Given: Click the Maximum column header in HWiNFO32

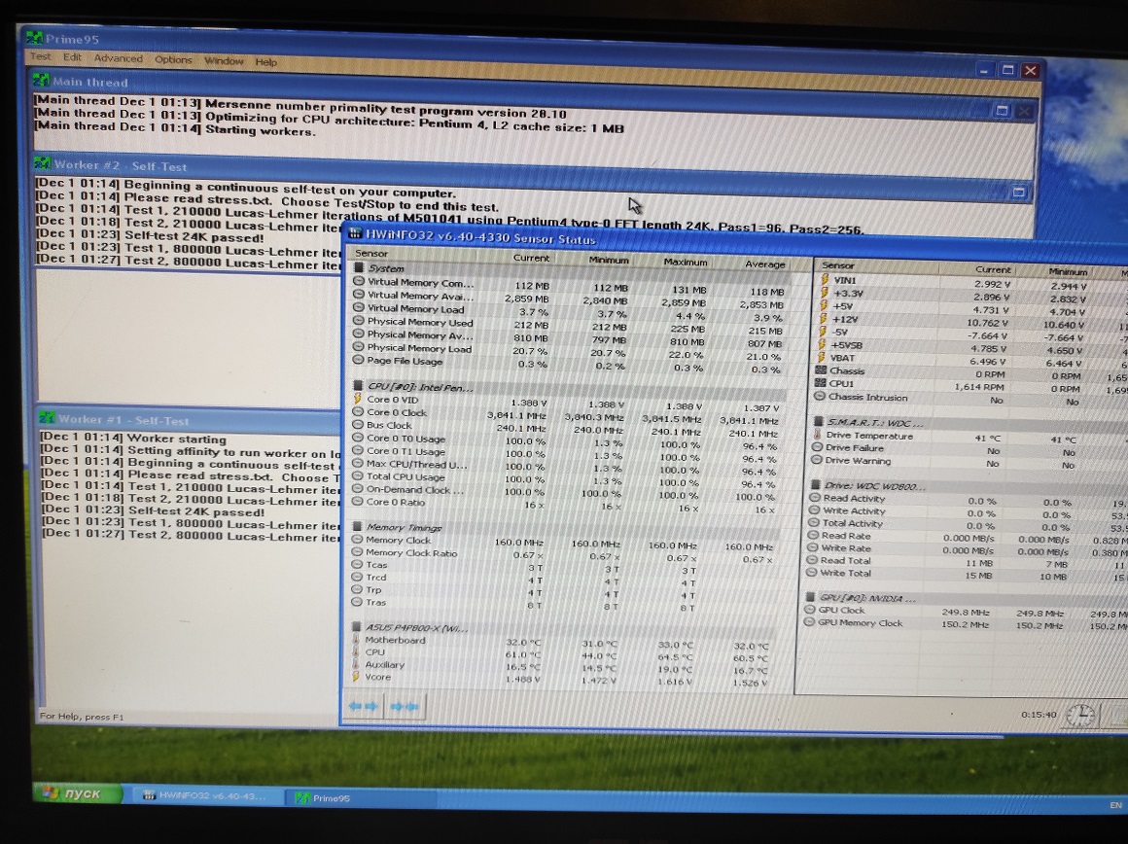Looking at the screenshot, I should [685, 262].
